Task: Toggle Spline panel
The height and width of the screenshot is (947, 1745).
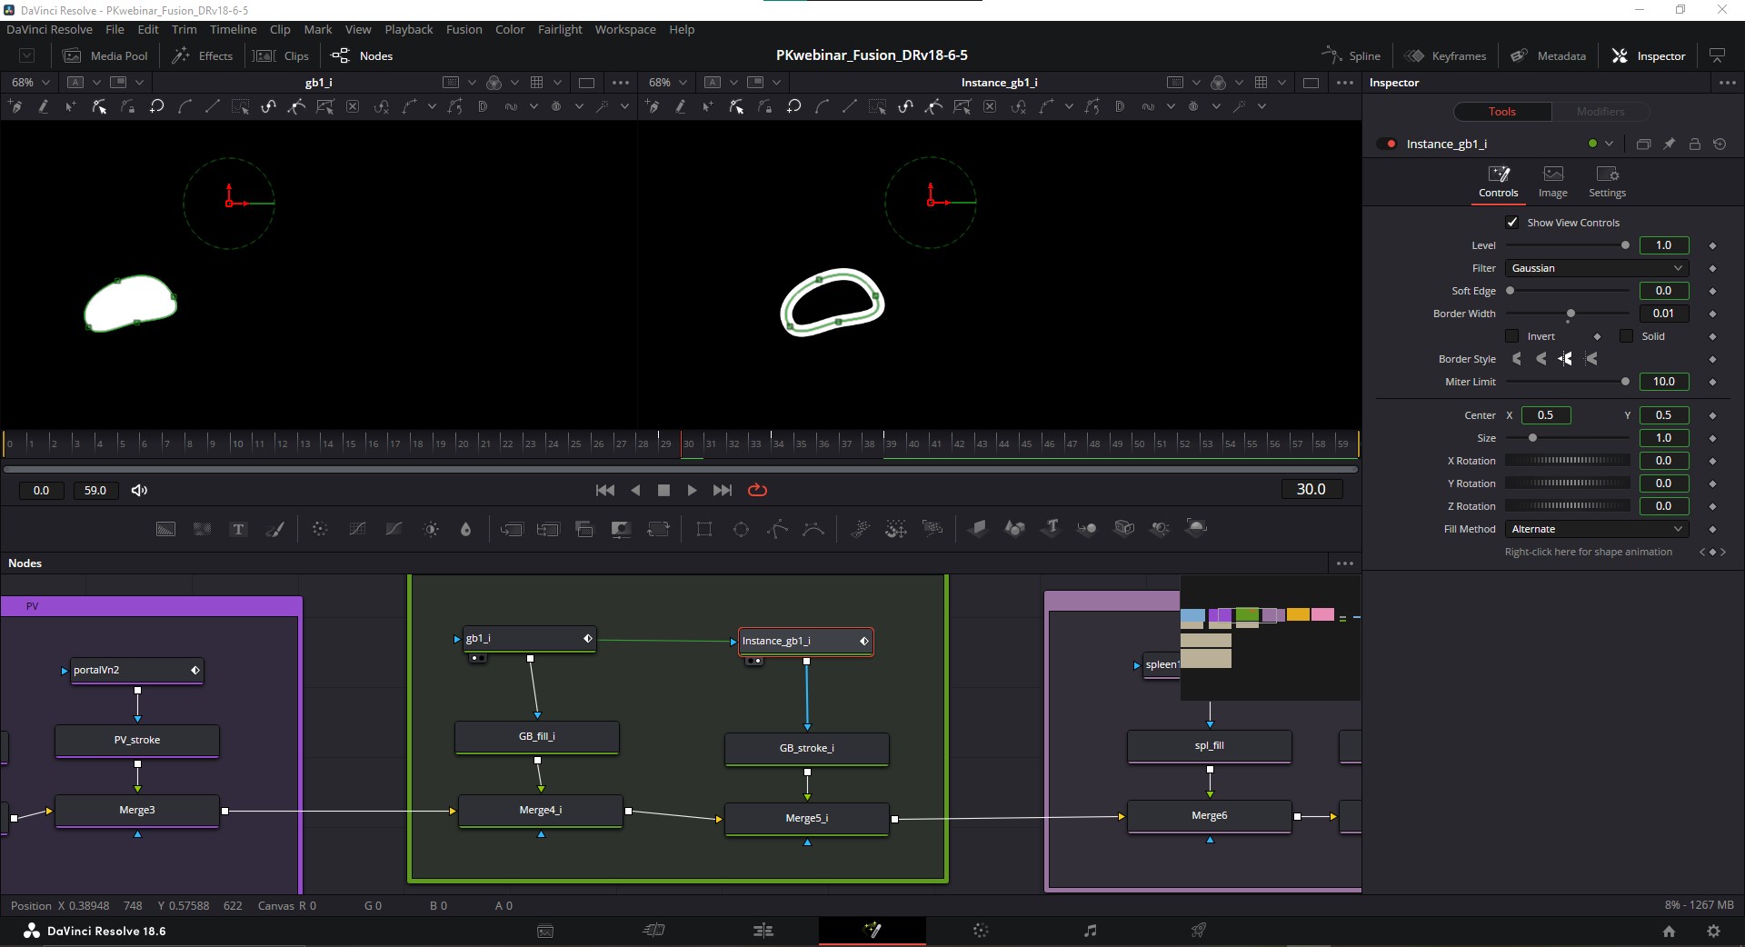Action: [x=1351, y=55]
